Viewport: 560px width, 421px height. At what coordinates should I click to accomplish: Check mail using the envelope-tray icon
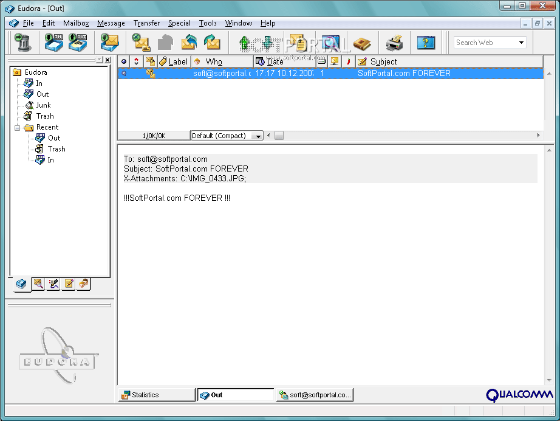click(109, 43)
